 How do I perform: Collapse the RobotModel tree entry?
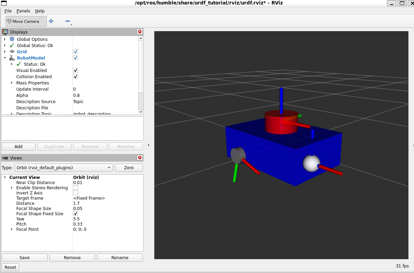coord(5,58)
